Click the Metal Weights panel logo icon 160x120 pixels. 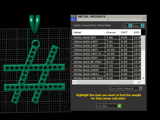[x=74, y=18]
